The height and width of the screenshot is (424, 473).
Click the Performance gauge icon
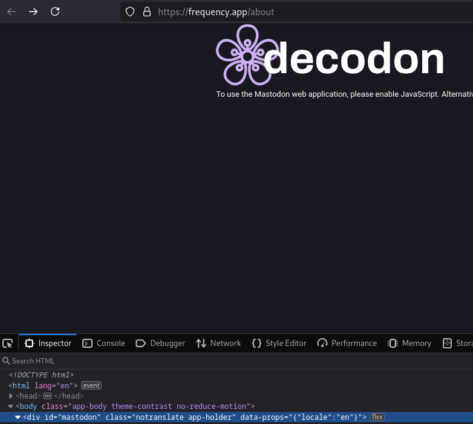click(x=322, y=343)
